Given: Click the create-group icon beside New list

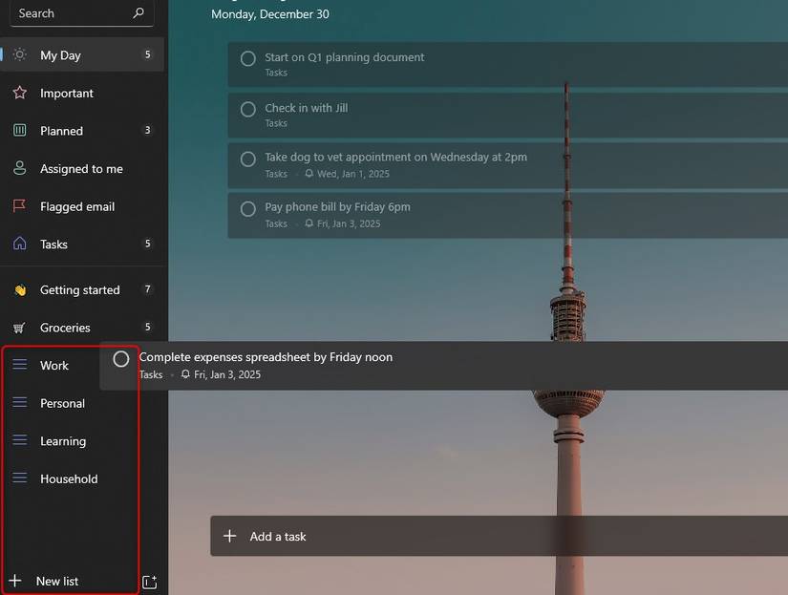Looking at the screenshot, I should 150,581.
